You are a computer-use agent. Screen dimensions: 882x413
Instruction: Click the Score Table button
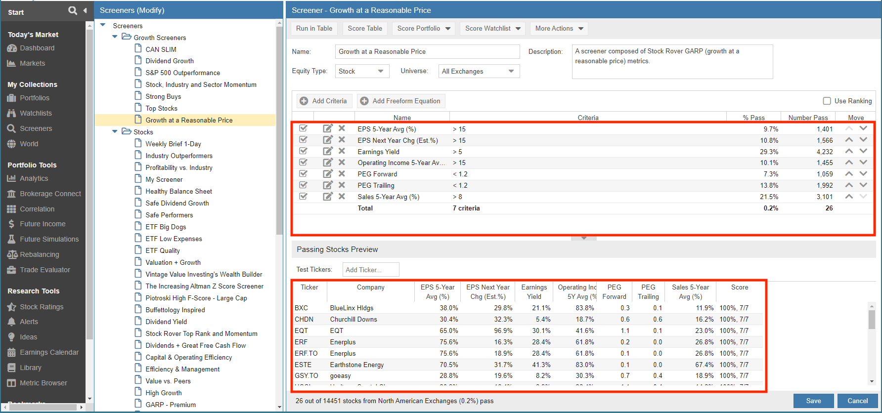pyautogui.click(x=365, y=29)
